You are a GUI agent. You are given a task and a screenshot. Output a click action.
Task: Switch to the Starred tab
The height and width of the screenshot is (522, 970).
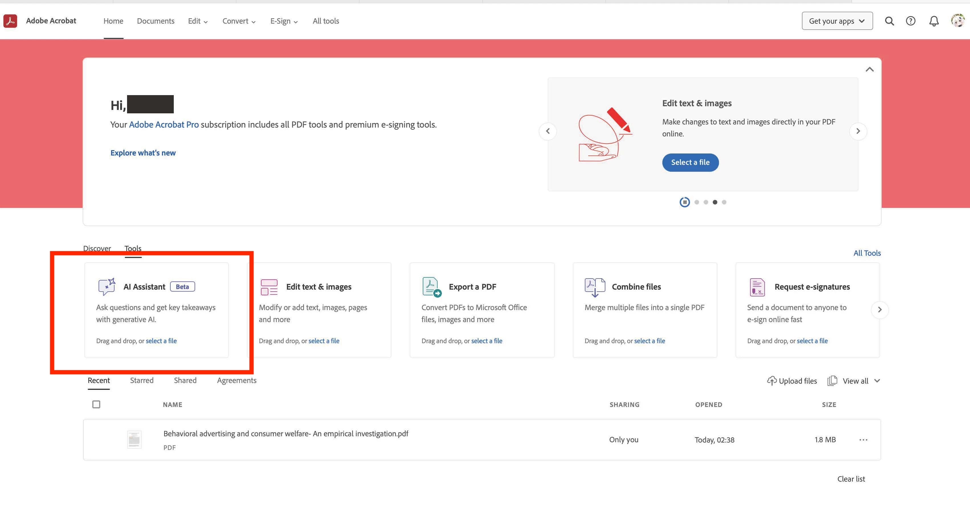tap(142, 380)
